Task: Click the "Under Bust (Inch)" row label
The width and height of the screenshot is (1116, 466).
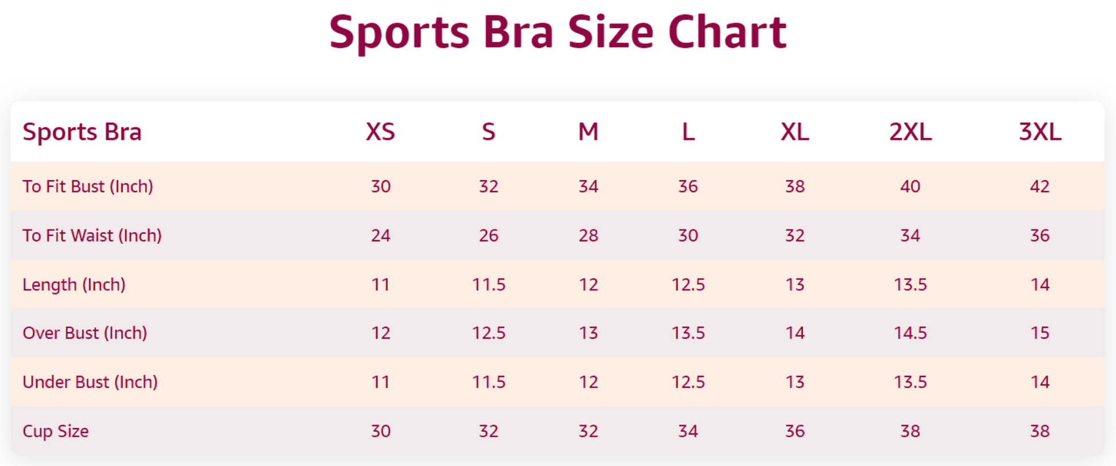Action: 90,382
